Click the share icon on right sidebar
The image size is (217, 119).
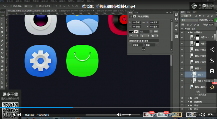click(212, 49)
